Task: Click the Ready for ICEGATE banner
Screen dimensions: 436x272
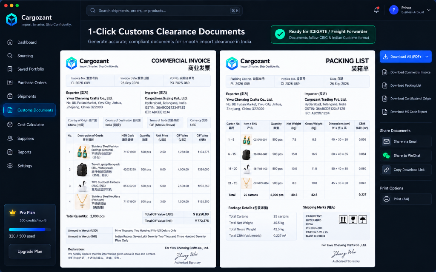Action: (x=323, y=34)
